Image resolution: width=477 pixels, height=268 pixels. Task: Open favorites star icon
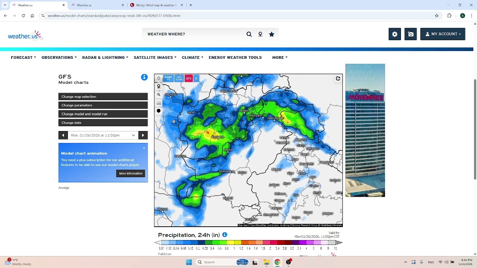[272, 34]
